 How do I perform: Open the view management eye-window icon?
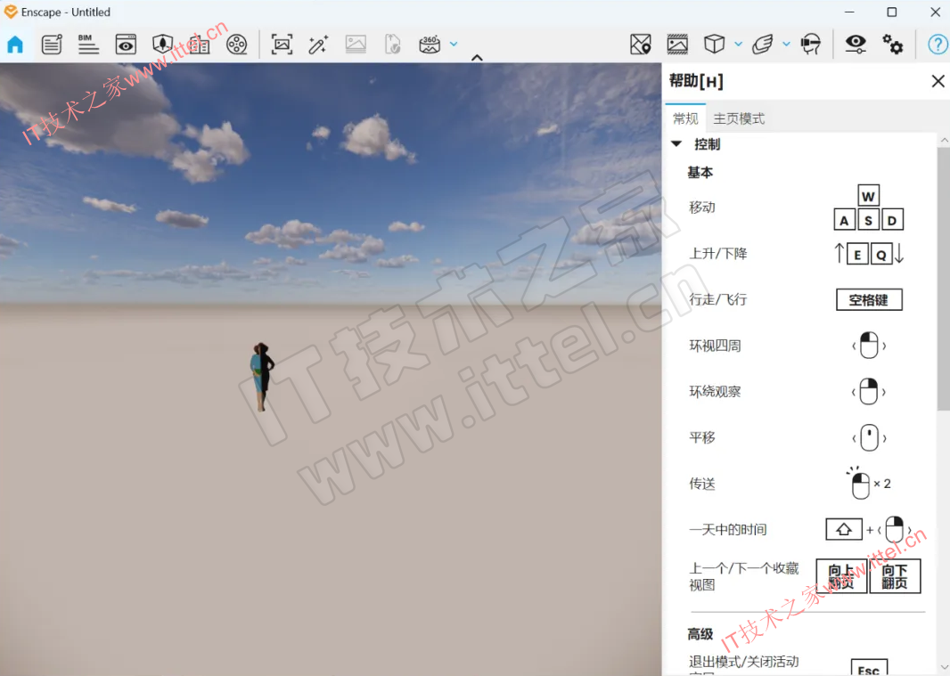pyautogui.click(x=126, y=45)
